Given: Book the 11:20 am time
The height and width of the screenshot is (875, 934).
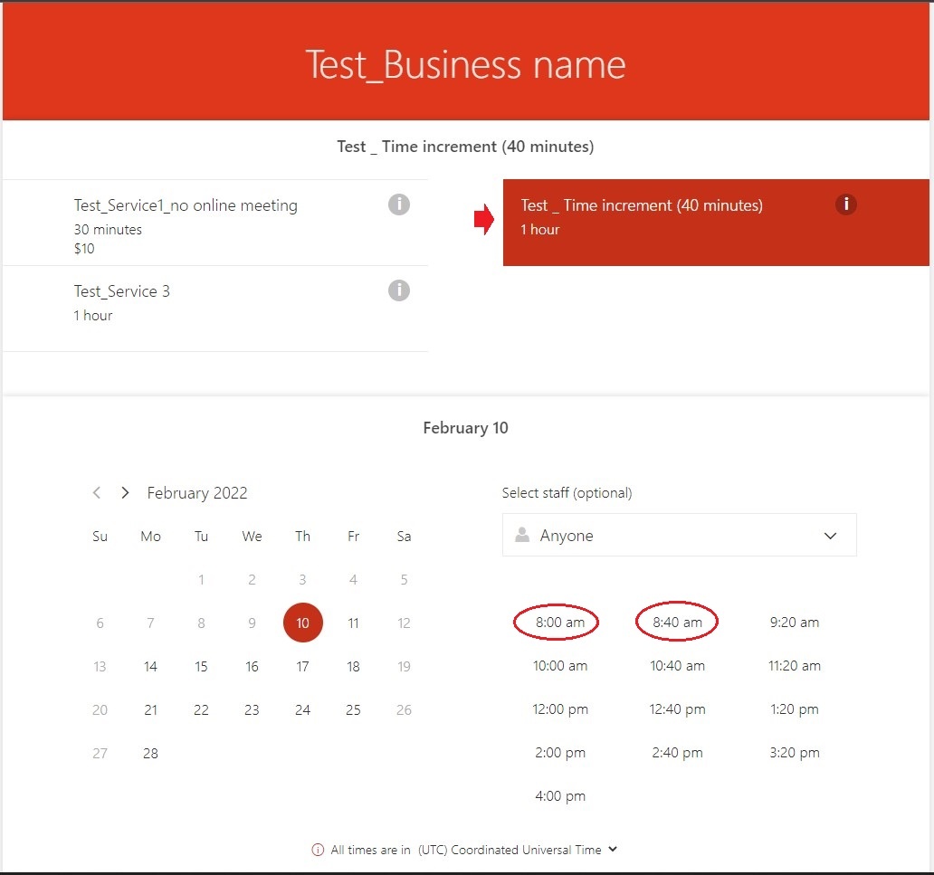Looking at the screenshot, I should click(x=795, y=665).
